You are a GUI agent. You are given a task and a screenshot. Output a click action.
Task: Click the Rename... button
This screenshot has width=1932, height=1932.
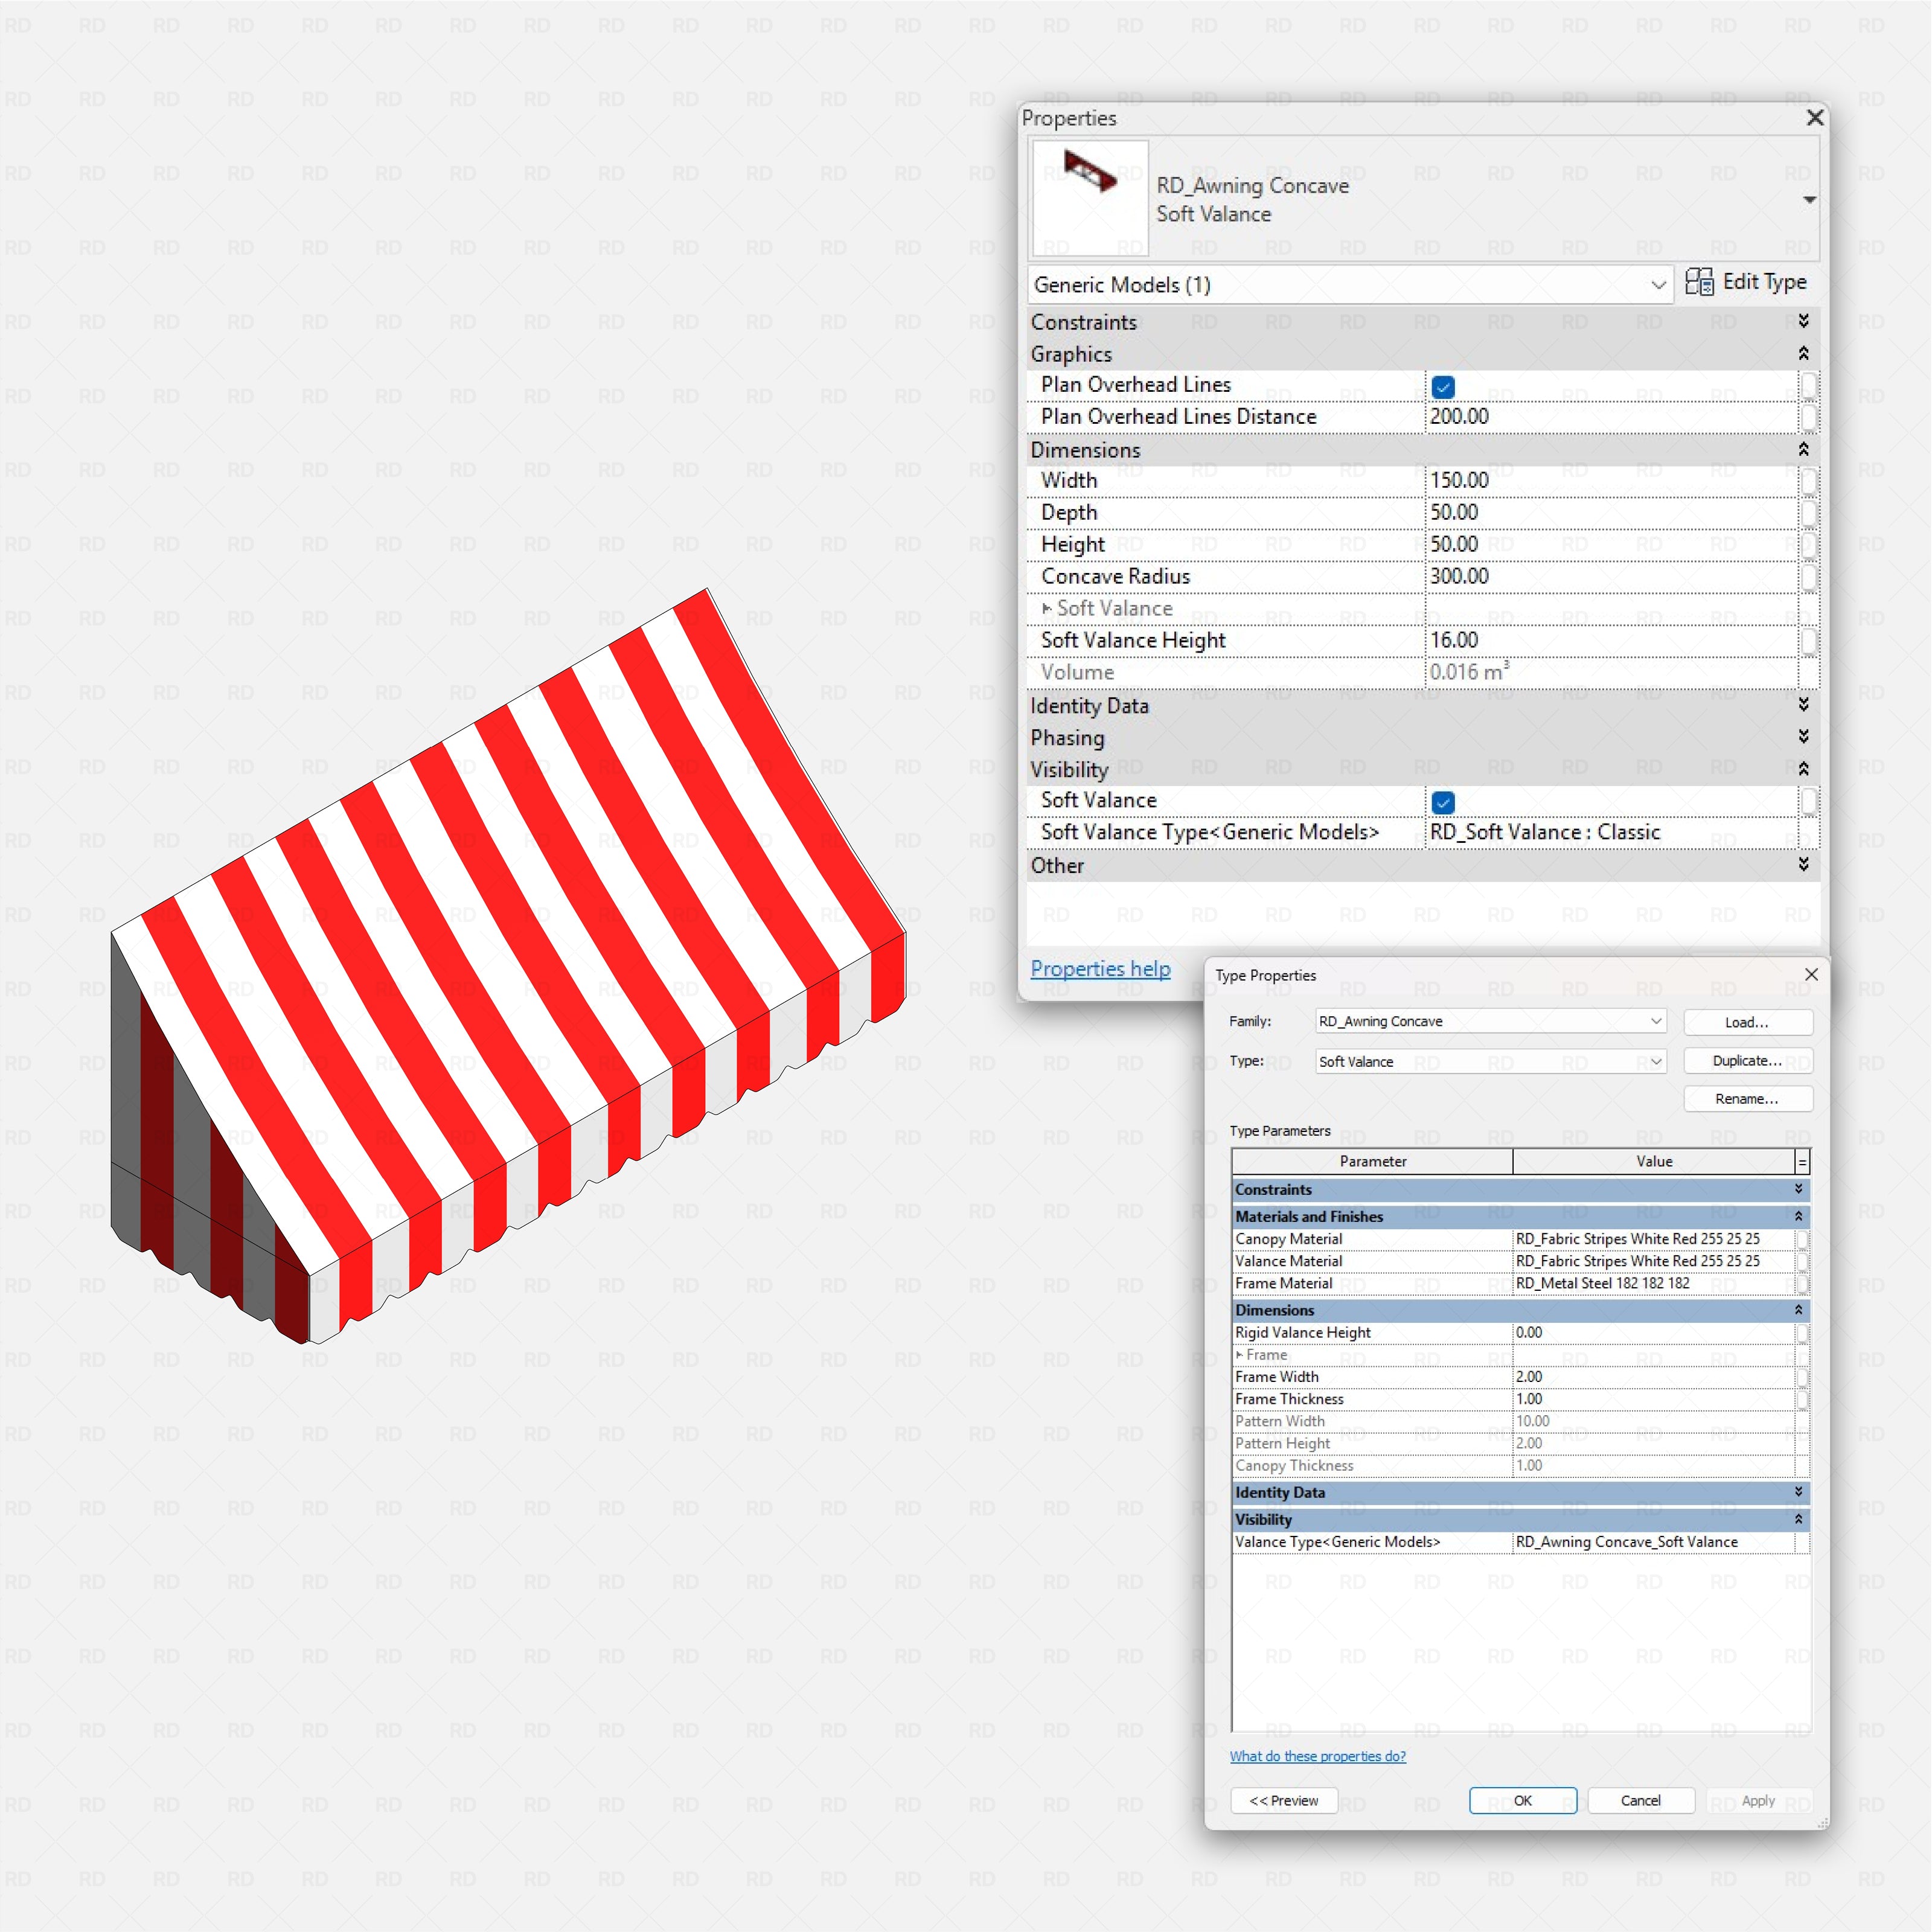coord(1748,1098)
